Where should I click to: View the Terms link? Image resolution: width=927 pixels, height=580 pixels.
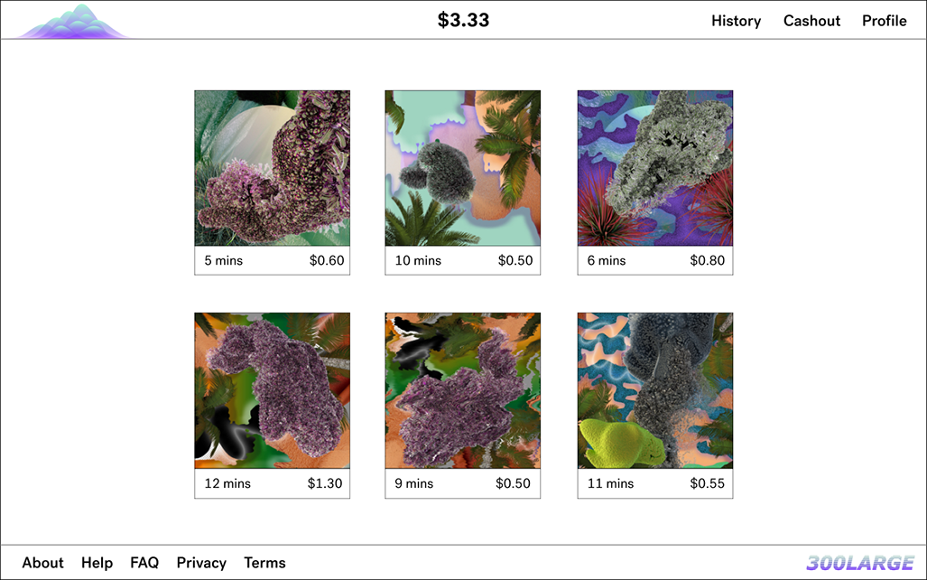pyautogui.click(x=264, y=563)
